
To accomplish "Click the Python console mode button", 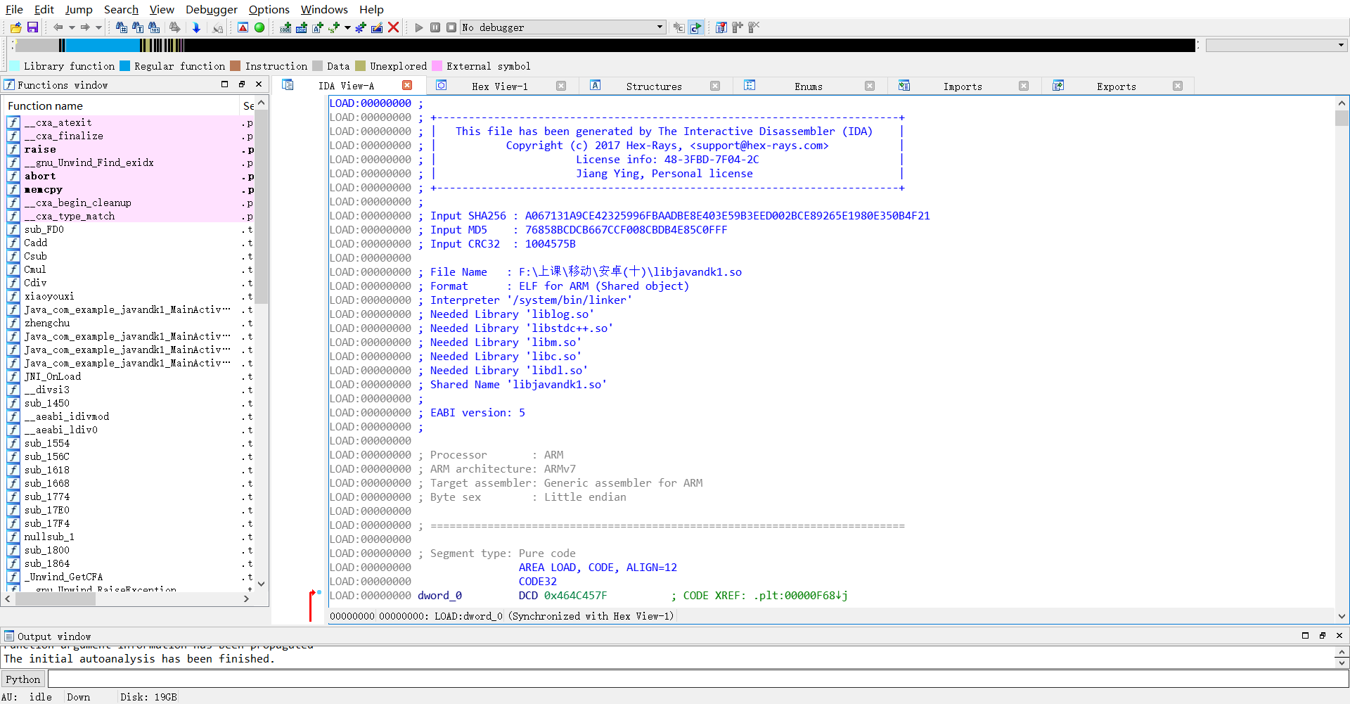I will tap(23, 679).
